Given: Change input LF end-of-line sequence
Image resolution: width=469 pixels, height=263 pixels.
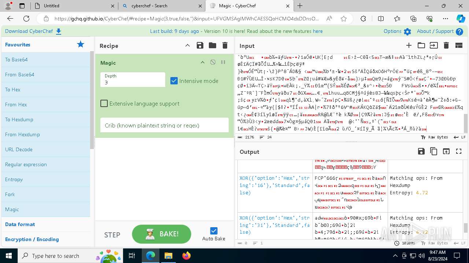Looking at the screenshot, I should (x=459, y=137).
